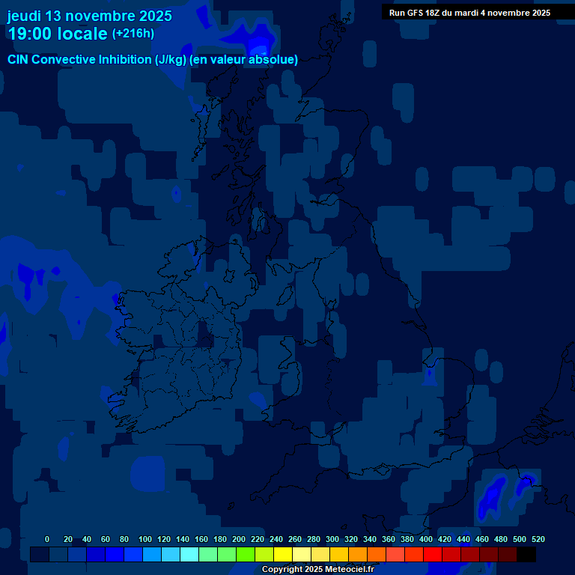Click the '19:00 locale' time label
The width and height of the screenshot is (575, 575).
pos(58,34)
